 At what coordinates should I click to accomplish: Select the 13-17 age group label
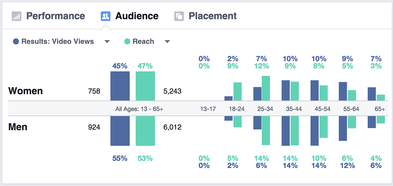(209, 109)
